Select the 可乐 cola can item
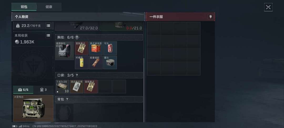284x128 pixels. (110, 48)
